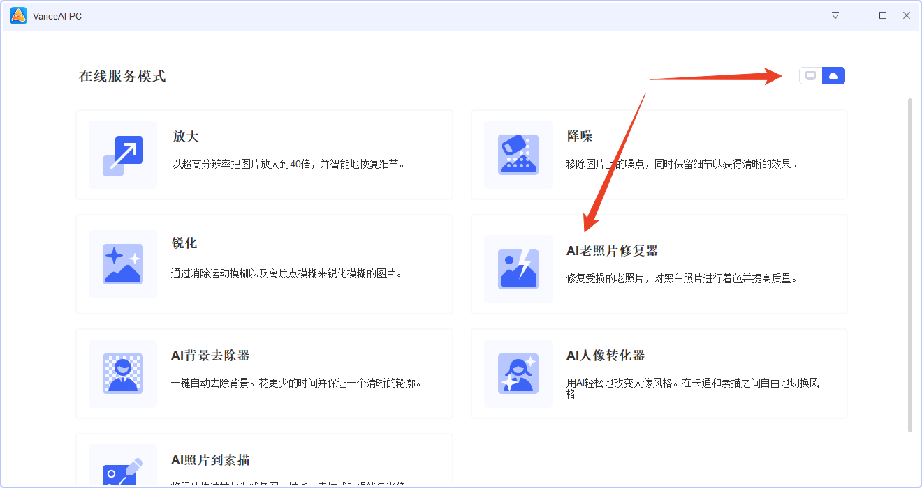Open the AI人像转化器 feature card
The image size is (922, 488).
[659, 374]
